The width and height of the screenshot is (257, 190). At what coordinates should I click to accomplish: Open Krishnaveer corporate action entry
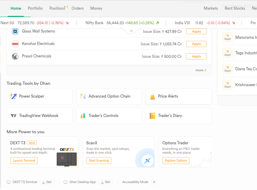click(239, 85)
